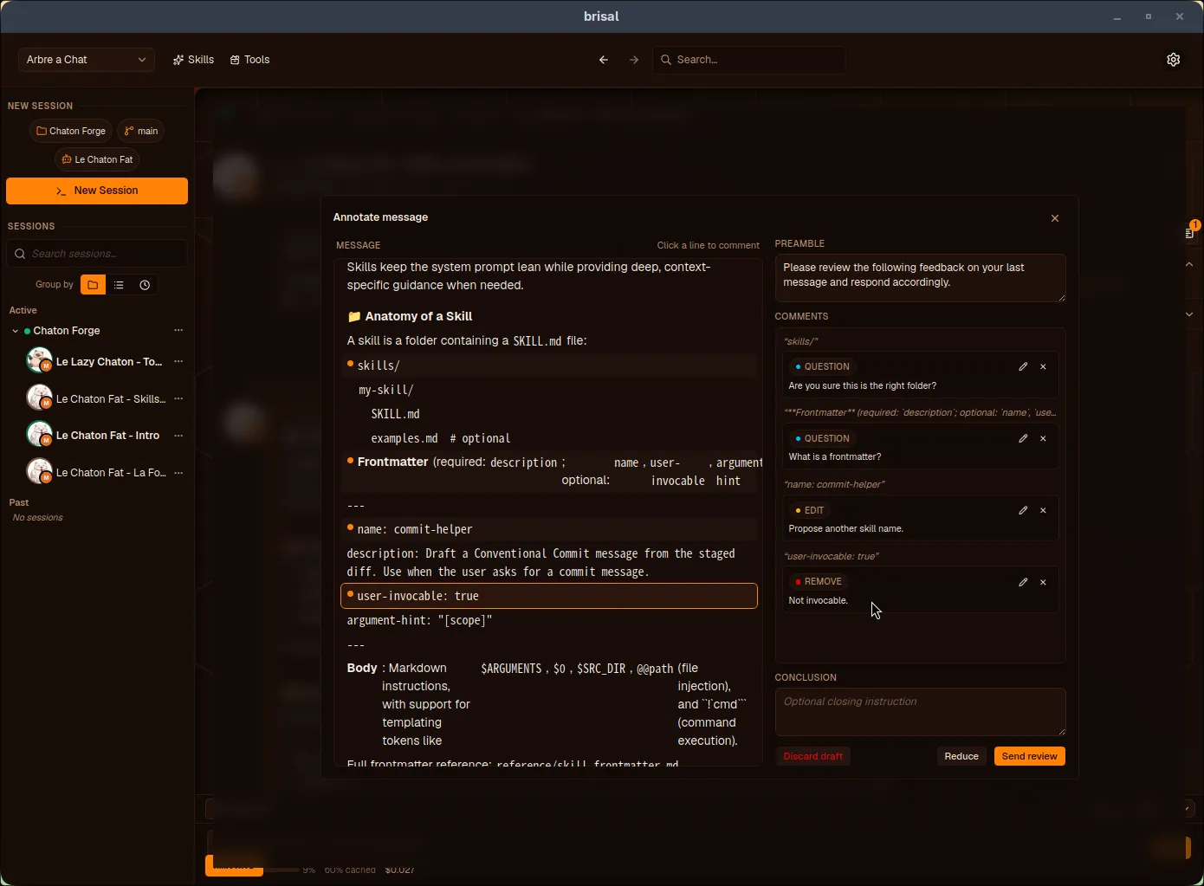Delete the frontmatter question comment
This screenshot has height=886, width=1204.
tap(1043, 438)
